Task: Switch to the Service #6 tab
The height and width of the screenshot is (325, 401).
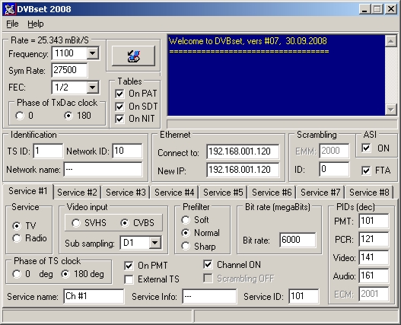Action: [272, 193]
